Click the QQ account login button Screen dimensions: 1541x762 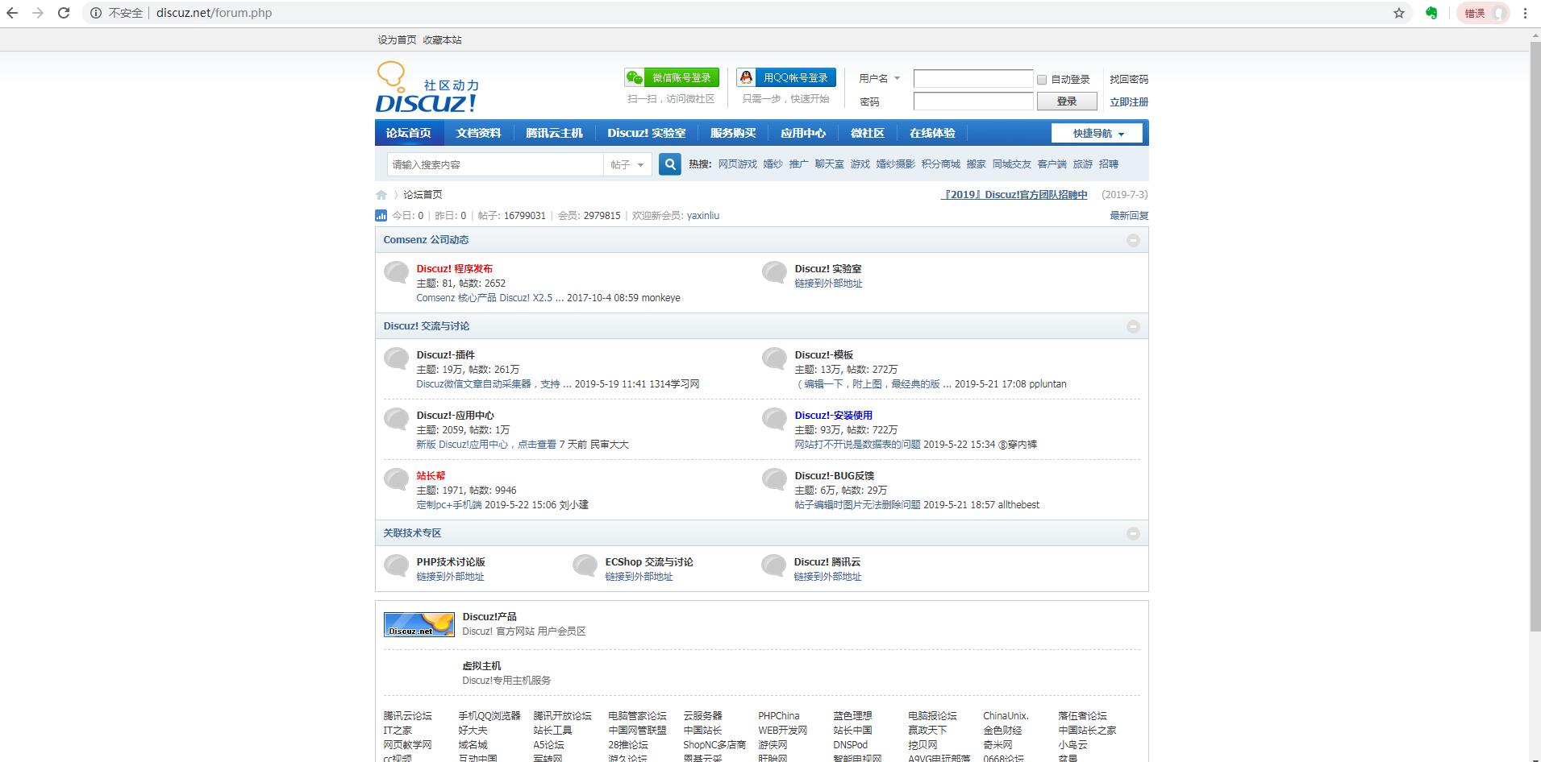[786, 78]
